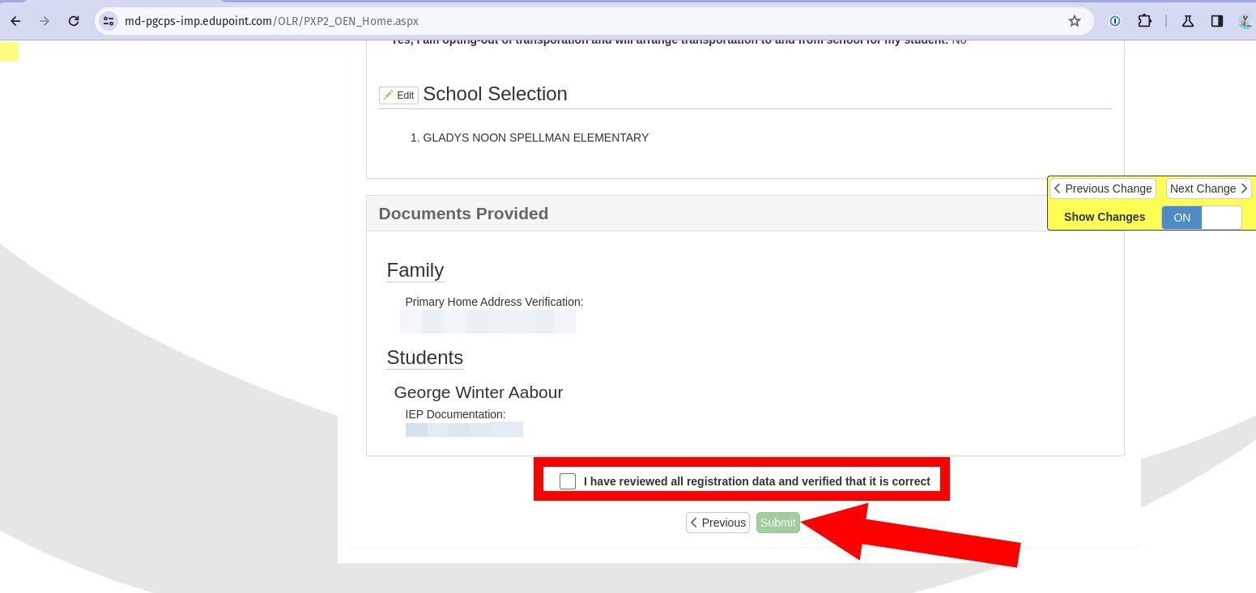Reload the page using the refresh icon
Screen dimensions: 1256x593
click(x=73, y=21)
